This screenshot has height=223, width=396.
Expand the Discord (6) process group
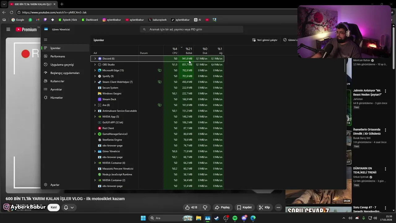(x=95, y=59)
